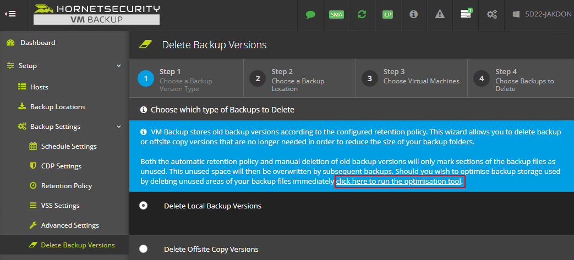574x260 pixels.
Task: Click the green SMA badge icon
Action: 336,15
